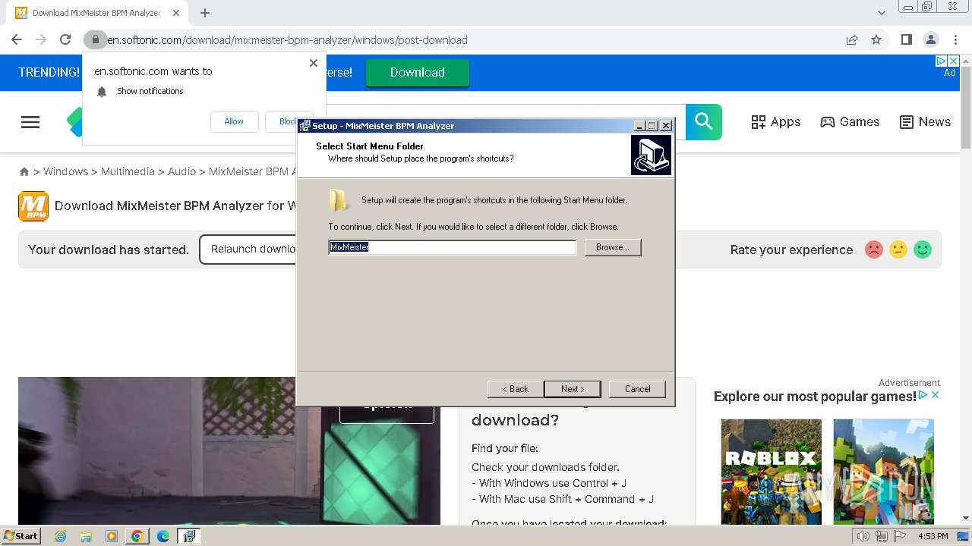The image size is (972, 546).
Task: Open a new browser tab
Action: click(x=205, y=13)
